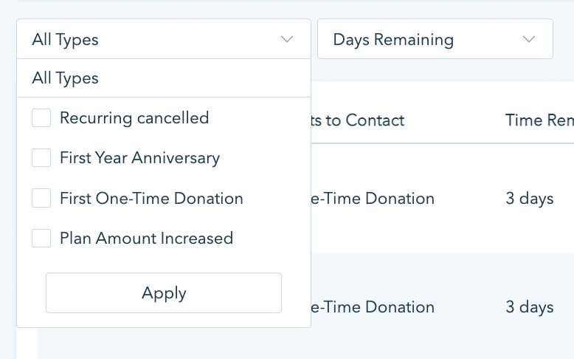Toggle the Plan Amount Increased checkbox
This screenshot has width=574, height=359.
click(x=41, y=239)
